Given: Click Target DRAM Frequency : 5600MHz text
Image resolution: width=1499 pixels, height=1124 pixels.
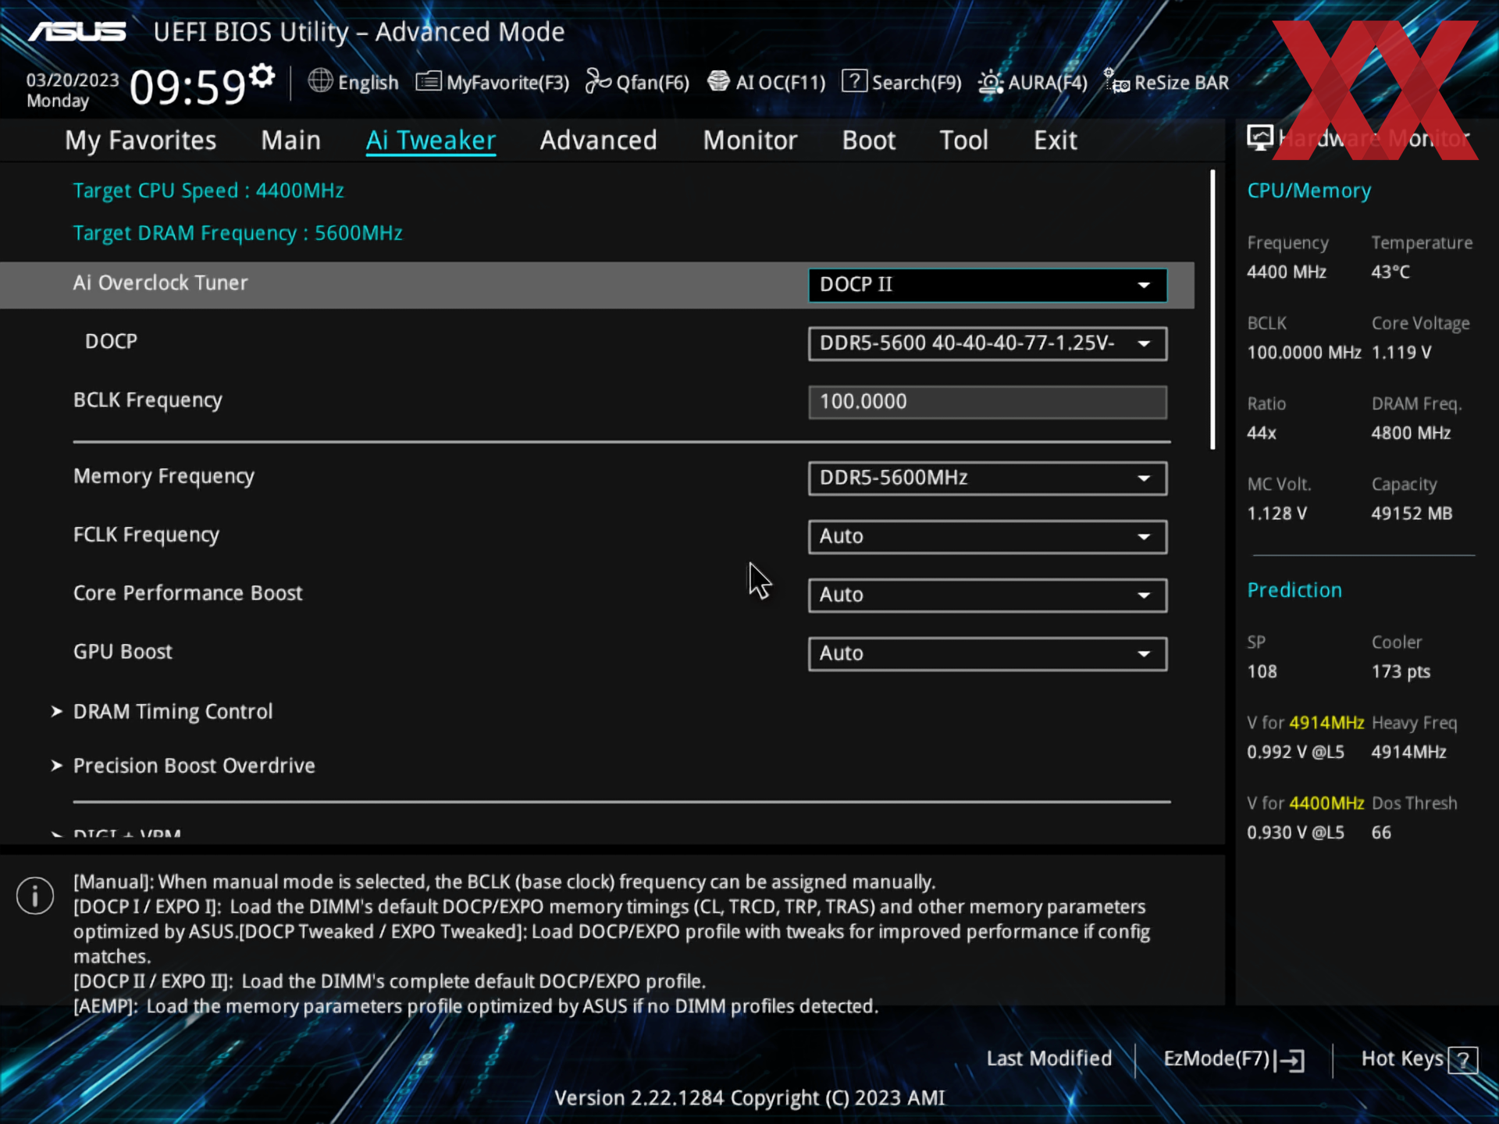Looking at the screenshot, I should [x=237, y=233].
